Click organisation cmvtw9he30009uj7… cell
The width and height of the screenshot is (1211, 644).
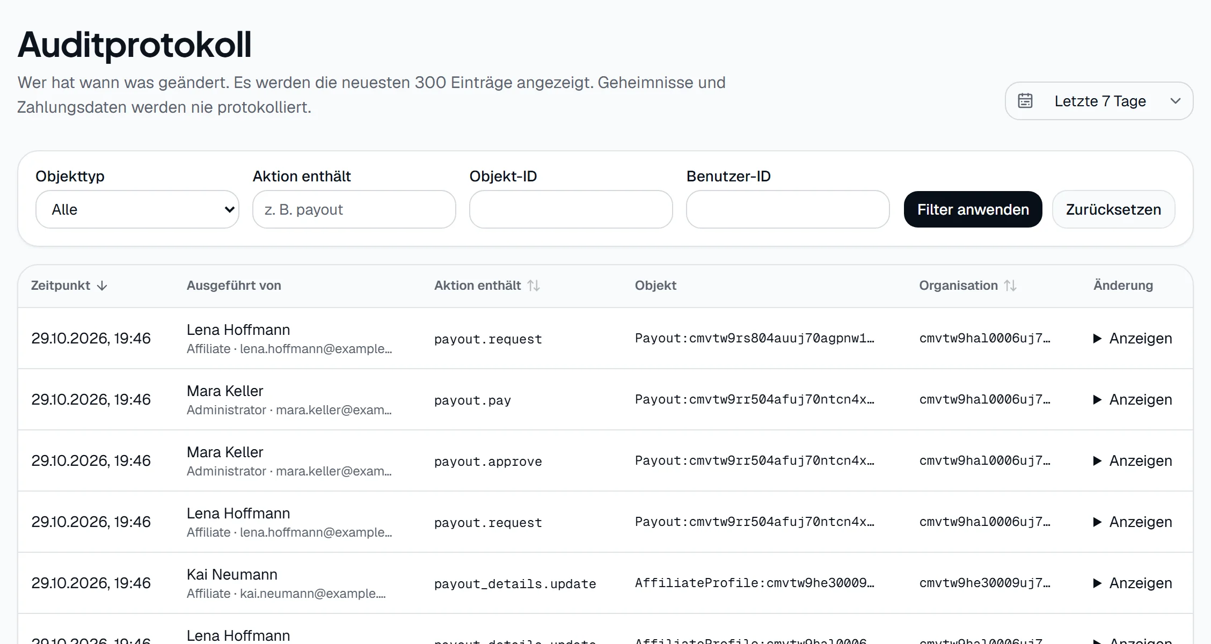985,583
